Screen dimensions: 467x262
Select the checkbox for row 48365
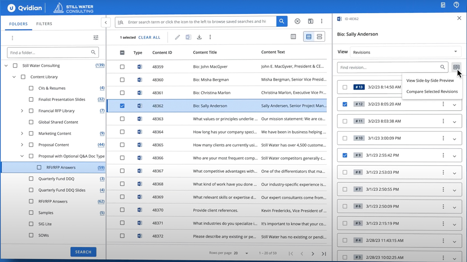(x=122, y=144)
